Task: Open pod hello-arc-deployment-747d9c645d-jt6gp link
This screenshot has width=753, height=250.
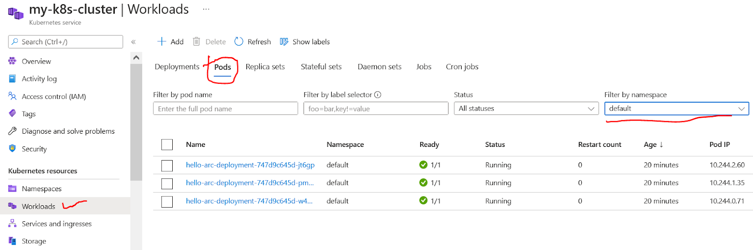Action: 250,165
